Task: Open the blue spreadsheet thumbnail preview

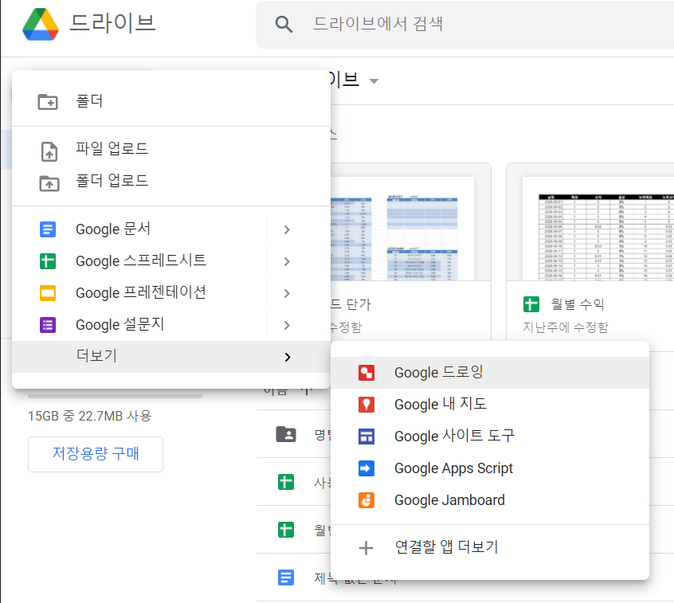Action: [x=402, y=229]
